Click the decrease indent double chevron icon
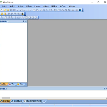The image size is (107, 107). tap(55, 10)
